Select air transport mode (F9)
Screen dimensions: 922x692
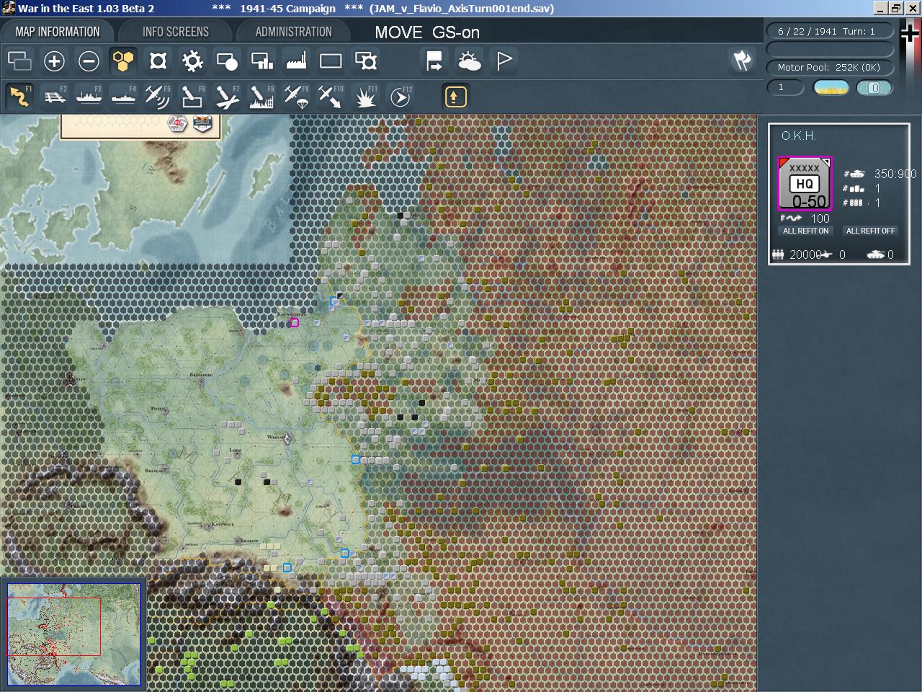coord(296,97)
